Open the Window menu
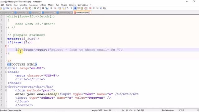199x112 pixels. 72,5
